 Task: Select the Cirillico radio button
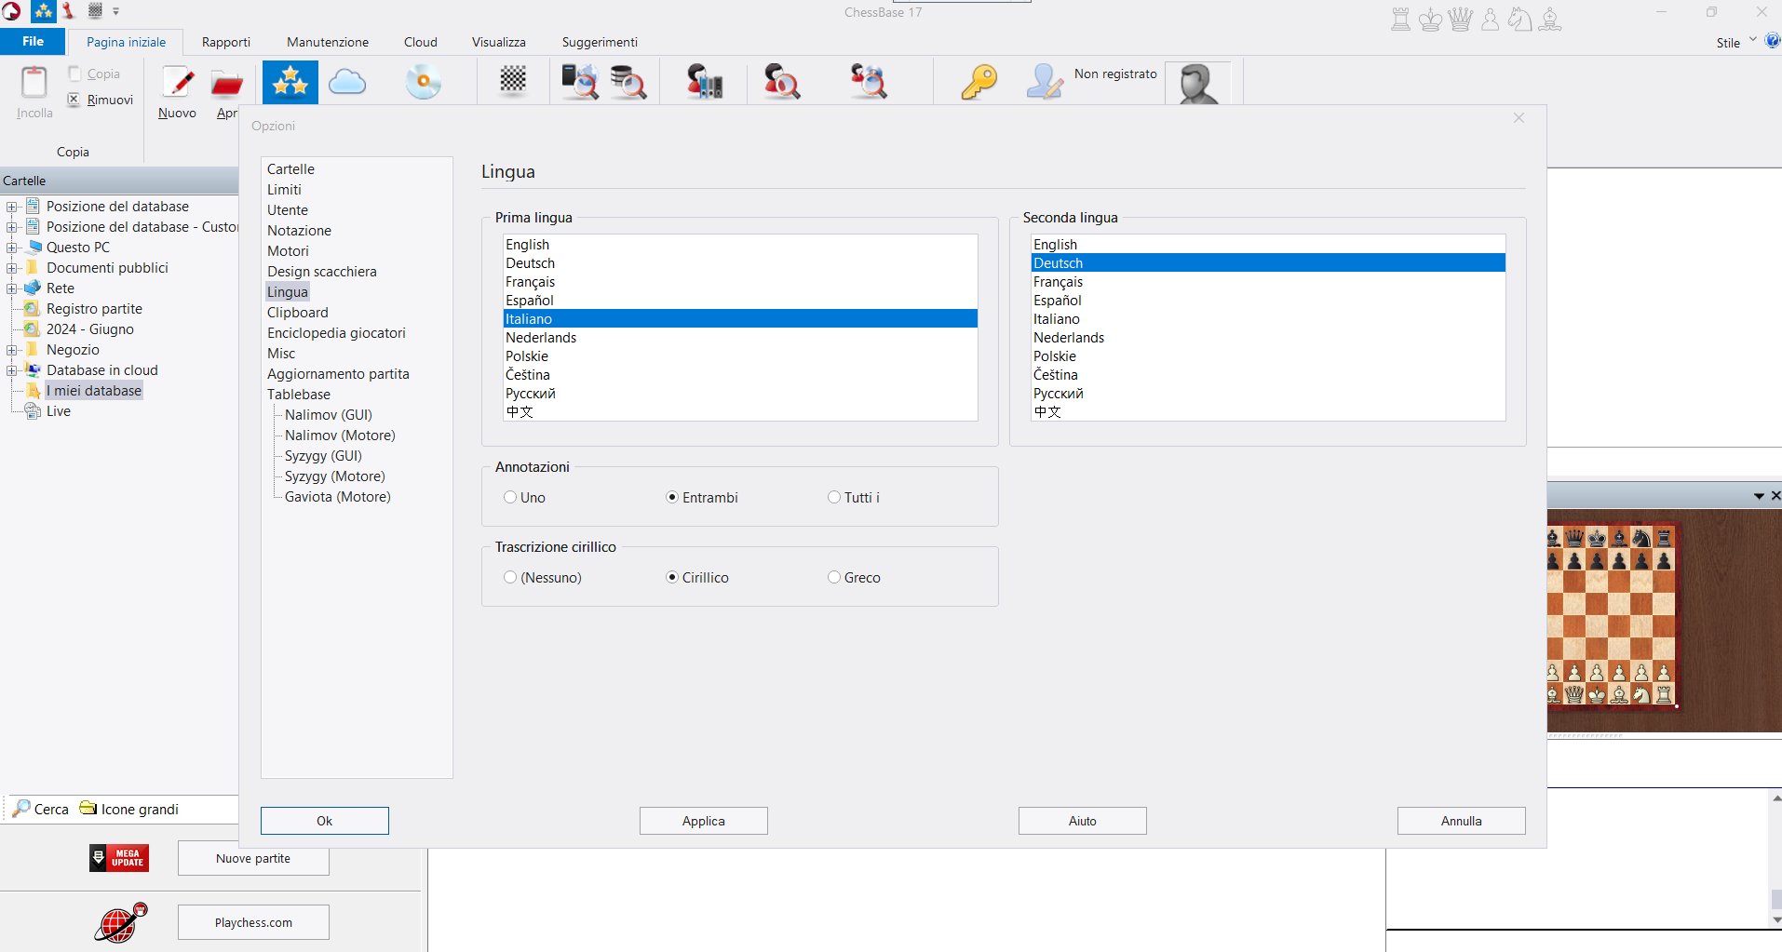tap(672, 578)
